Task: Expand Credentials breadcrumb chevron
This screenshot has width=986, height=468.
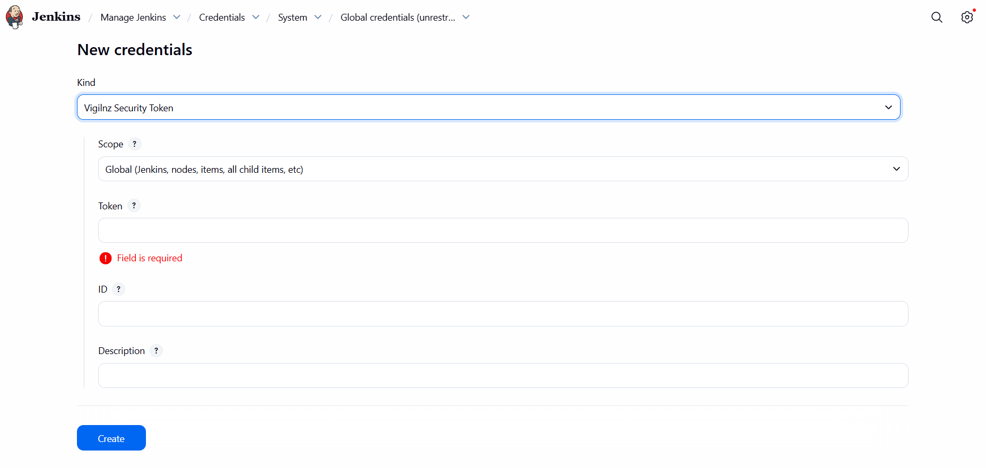Action: click(256, 17)
